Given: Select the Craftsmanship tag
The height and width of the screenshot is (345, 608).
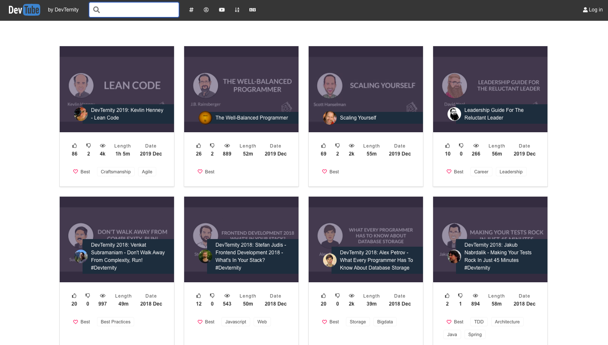Looking at the screenshot, I should click(x=116, y=172).
